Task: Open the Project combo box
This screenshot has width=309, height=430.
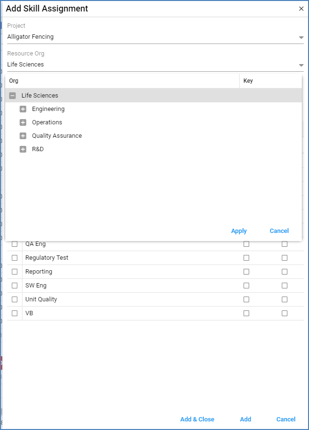Action: (153, 37)
